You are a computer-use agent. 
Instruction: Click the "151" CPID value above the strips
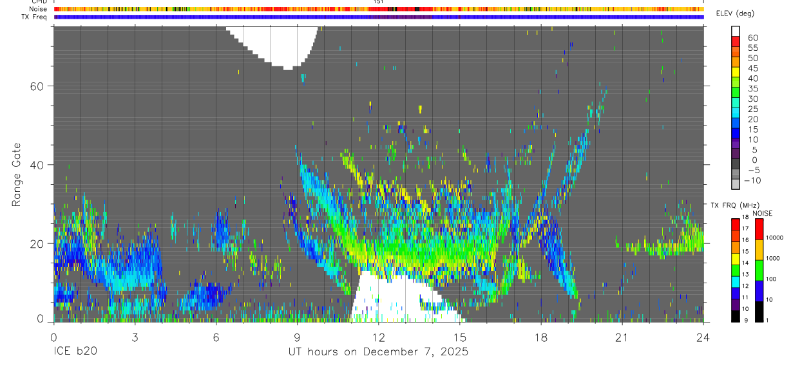pos(379,2)
